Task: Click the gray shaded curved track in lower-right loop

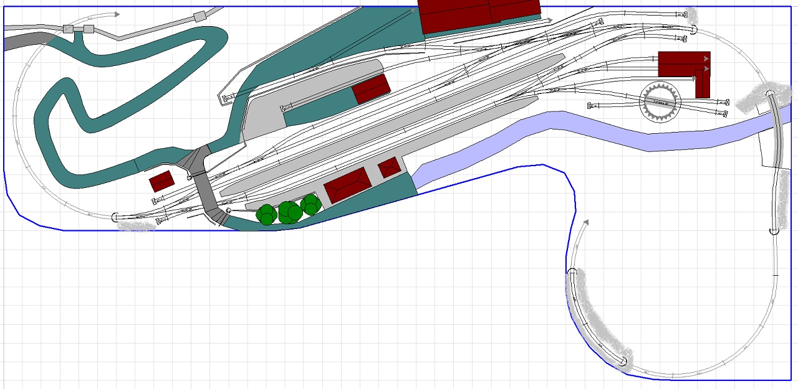Action: 595,317
